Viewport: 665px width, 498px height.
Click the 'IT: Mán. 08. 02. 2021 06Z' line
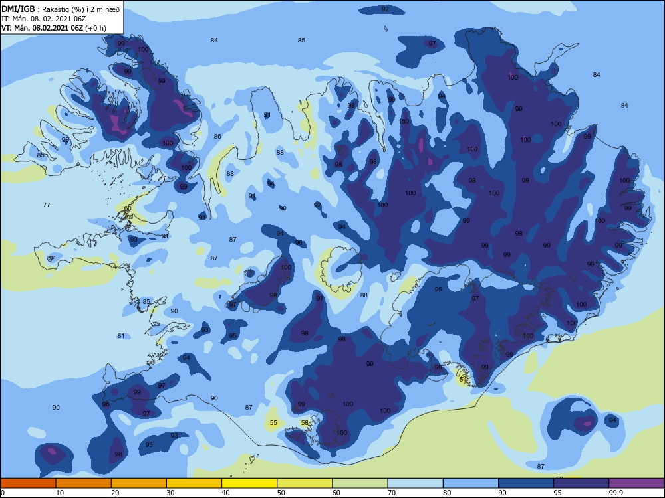point(44,19)
